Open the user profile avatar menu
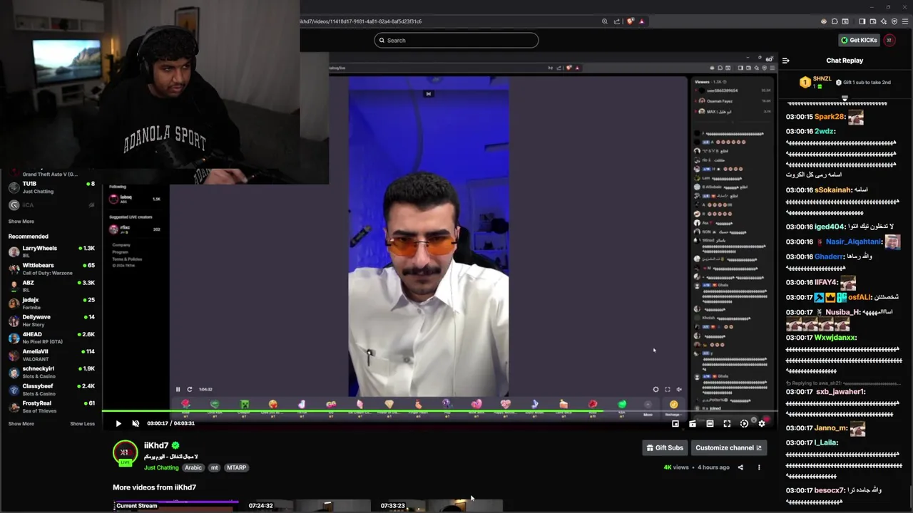 pyautogui.click(x=889, y=40)
